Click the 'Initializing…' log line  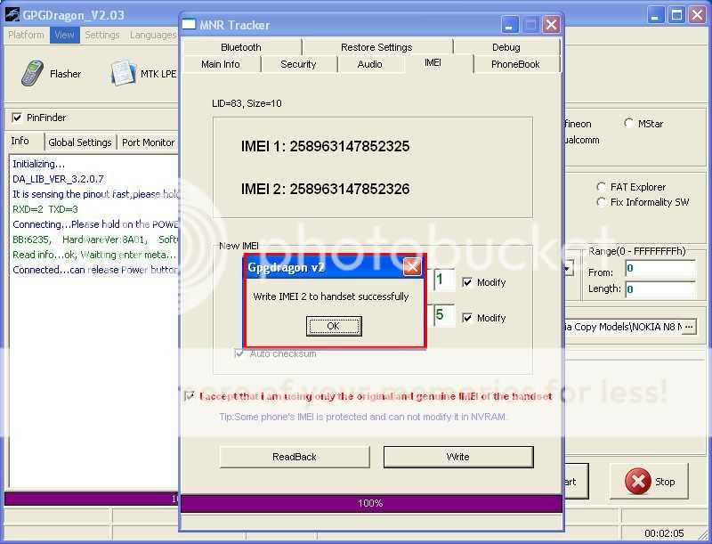tap(38, 164)
